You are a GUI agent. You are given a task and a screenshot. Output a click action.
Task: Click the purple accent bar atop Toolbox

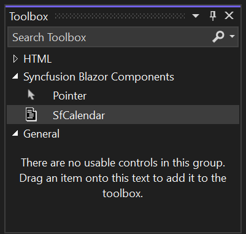click(x=123, y=7)
